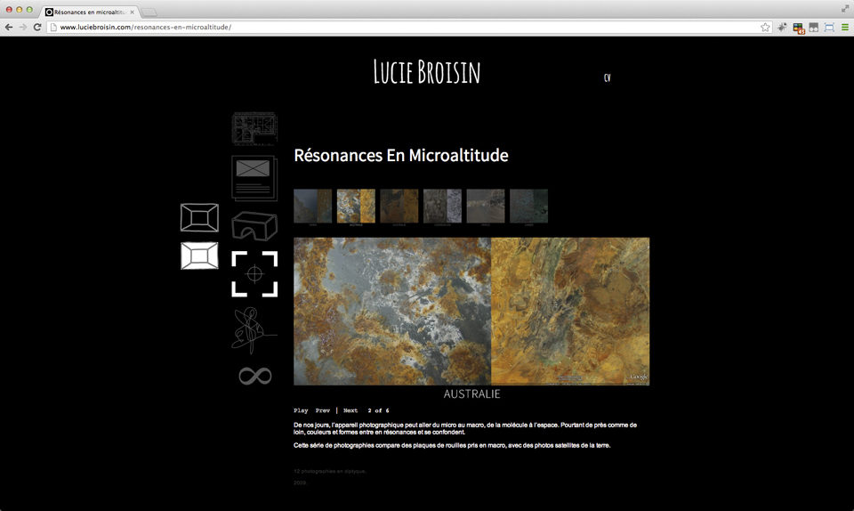Click the puzzle piece extension icon
854x511 pixels.
[782, 27]
